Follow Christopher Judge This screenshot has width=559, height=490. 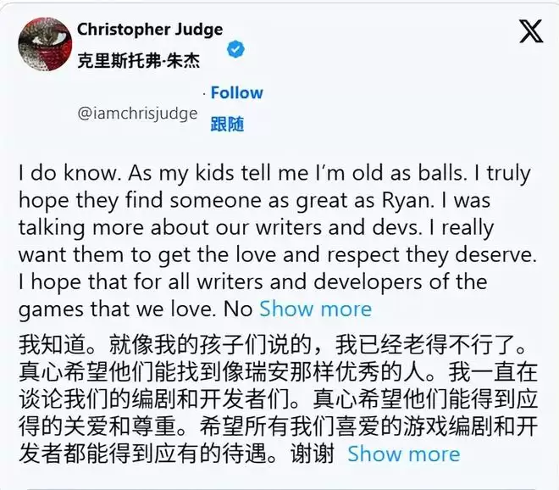(236, 92)
